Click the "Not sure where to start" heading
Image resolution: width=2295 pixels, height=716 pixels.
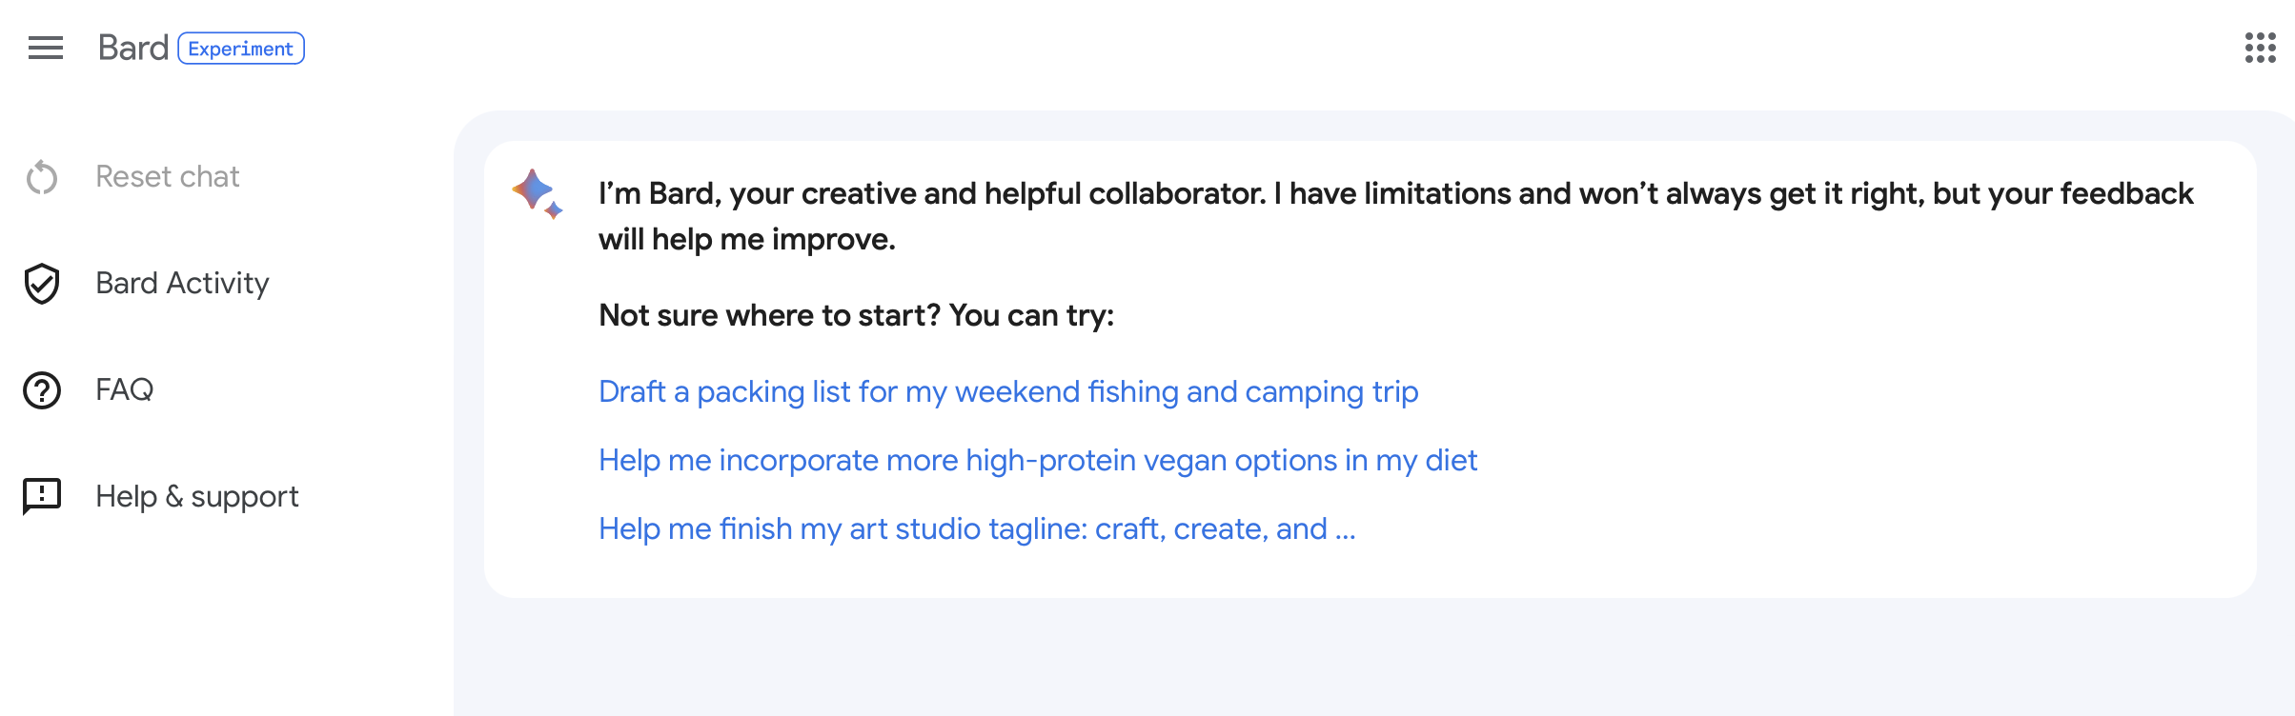click(856, 315)
